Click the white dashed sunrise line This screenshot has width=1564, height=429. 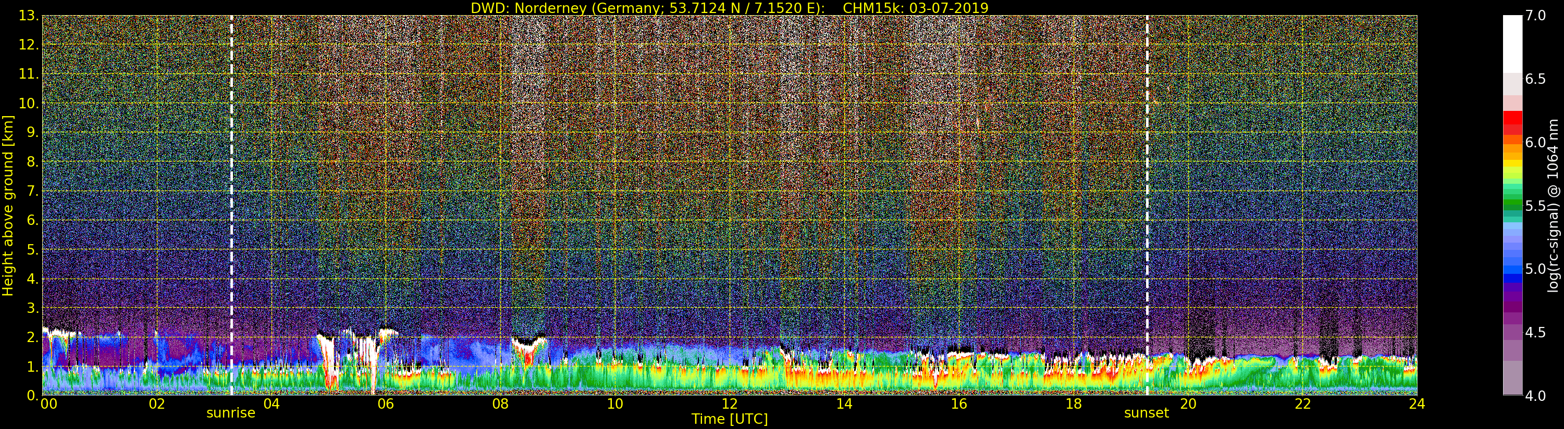pyautogui.click(x=231, y=205)
